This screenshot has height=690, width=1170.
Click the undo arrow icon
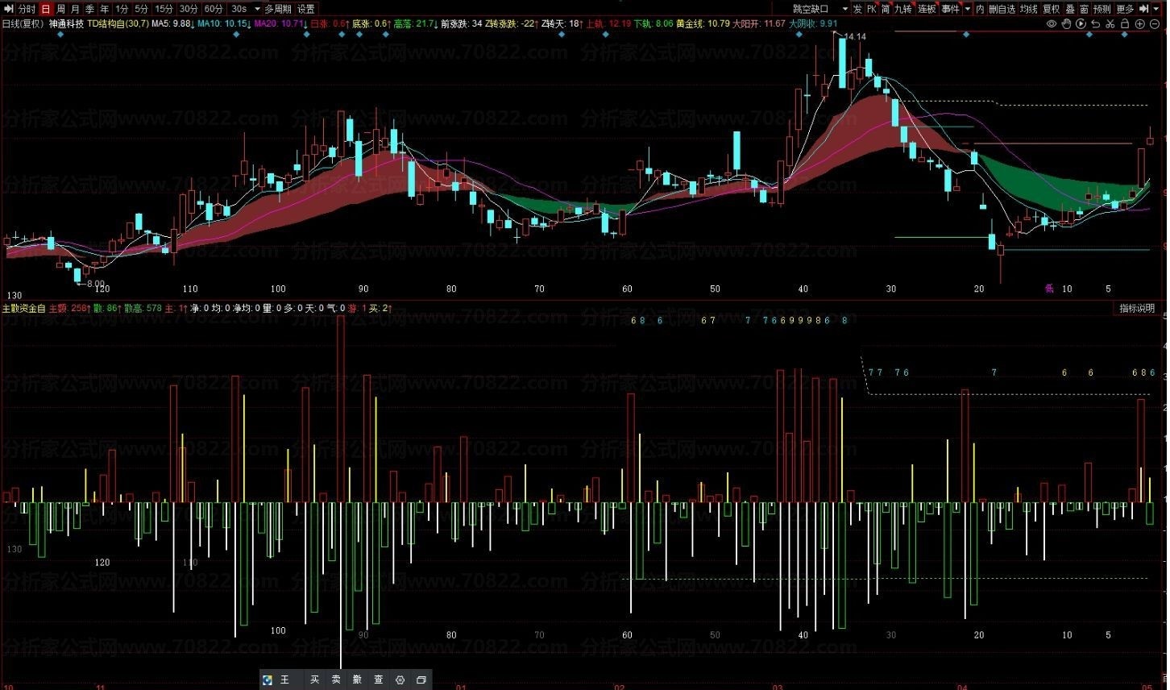pyautogui.click(x=1096, y=24)
